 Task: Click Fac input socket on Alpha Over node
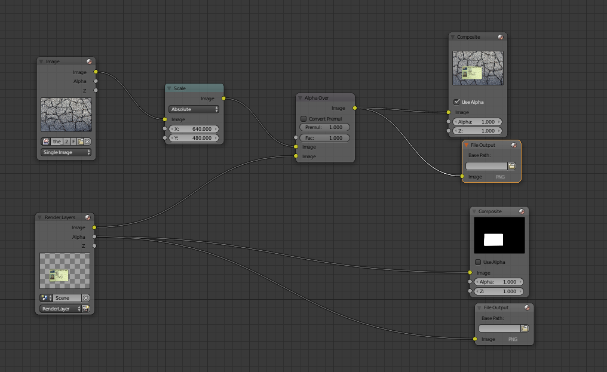click(296, 138)
